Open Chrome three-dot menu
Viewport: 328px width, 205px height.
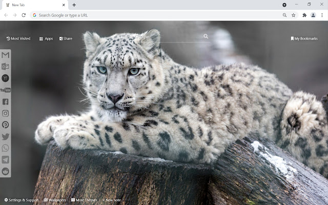pyautogui.click(x=322, y=15)
